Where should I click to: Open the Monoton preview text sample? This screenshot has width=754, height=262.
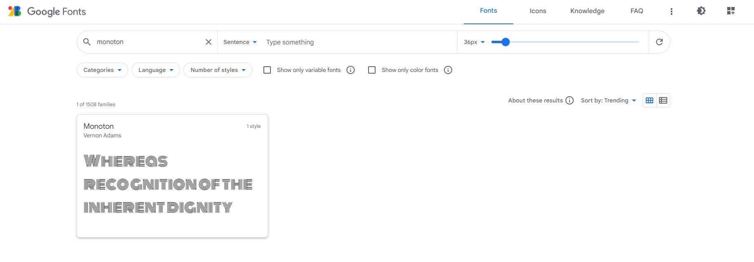[168, 184]
